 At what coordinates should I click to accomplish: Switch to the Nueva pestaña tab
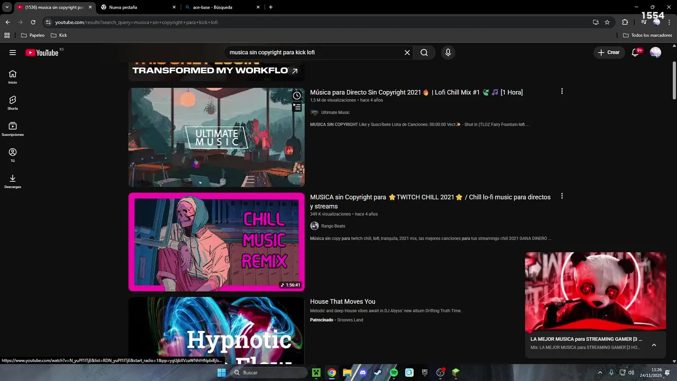[x=138, y=7]
